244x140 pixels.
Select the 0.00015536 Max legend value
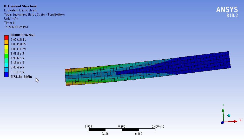click(x=23, y=35)
